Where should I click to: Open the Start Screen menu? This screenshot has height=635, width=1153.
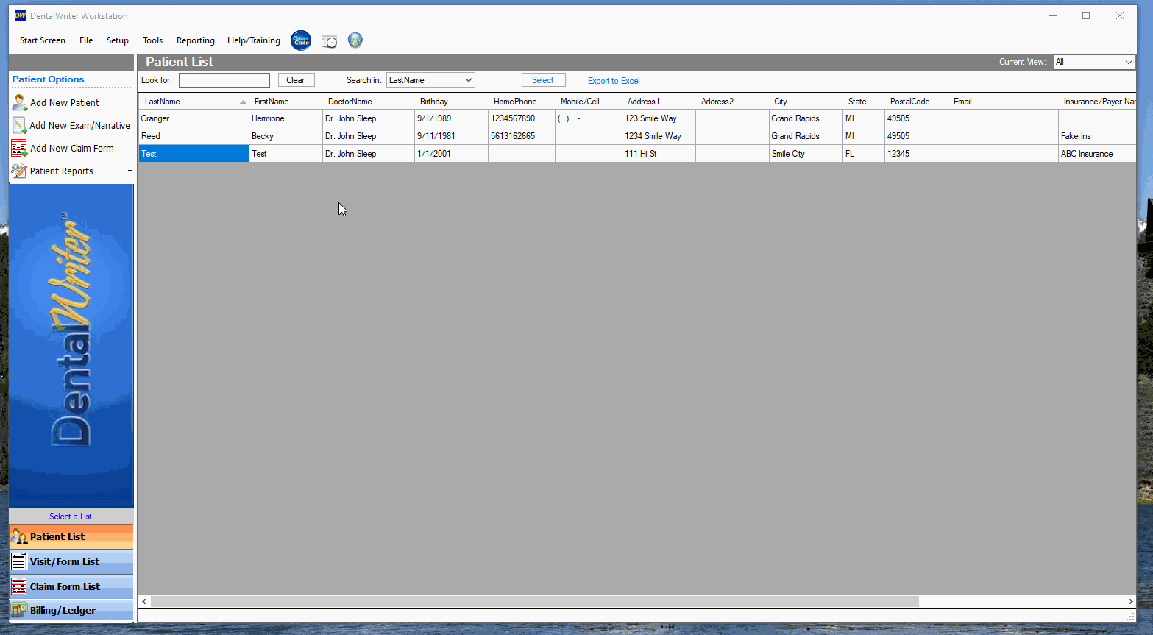tap(43, 40)
